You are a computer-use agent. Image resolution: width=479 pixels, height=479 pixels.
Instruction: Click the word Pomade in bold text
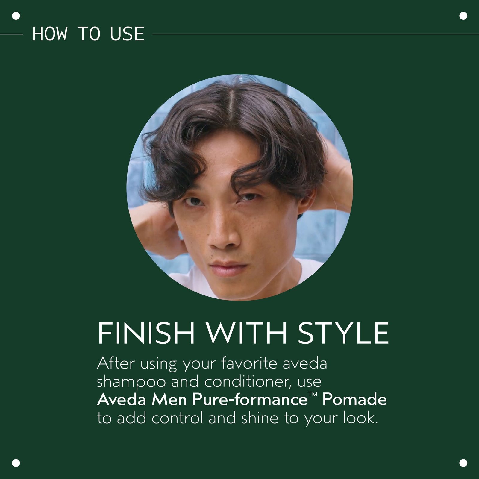[x=354, y=399]
